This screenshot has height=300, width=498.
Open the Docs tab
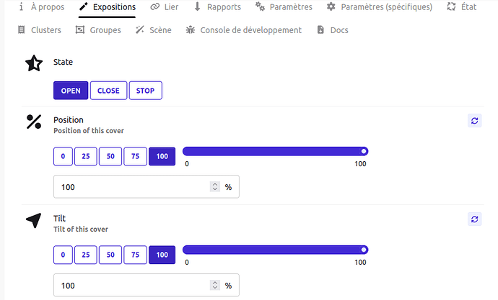[x=332, y=30]
